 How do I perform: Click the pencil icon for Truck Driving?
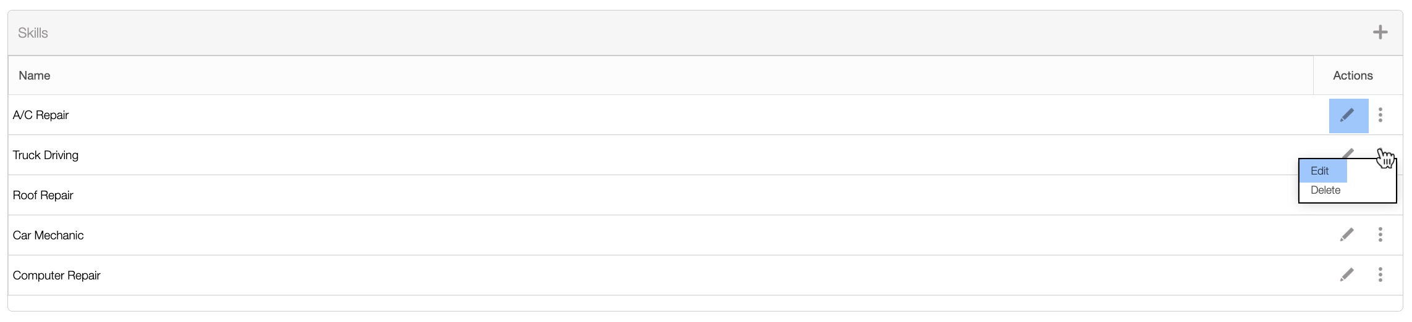1348,152
